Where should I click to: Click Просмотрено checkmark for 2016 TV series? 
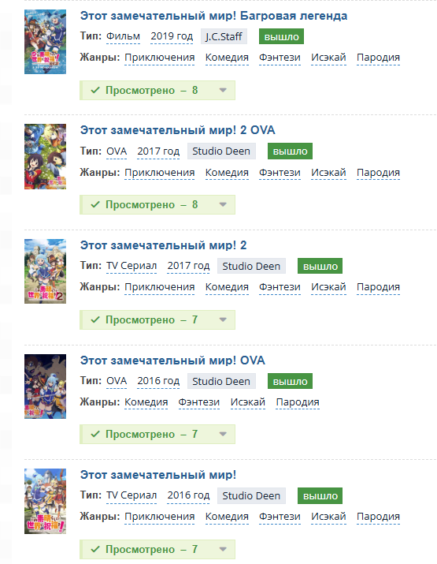[x=95, y=549]
